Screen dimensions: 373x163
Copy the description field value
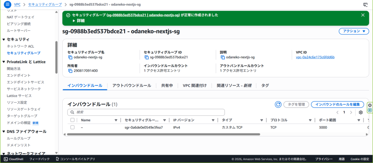click(223, 57)
